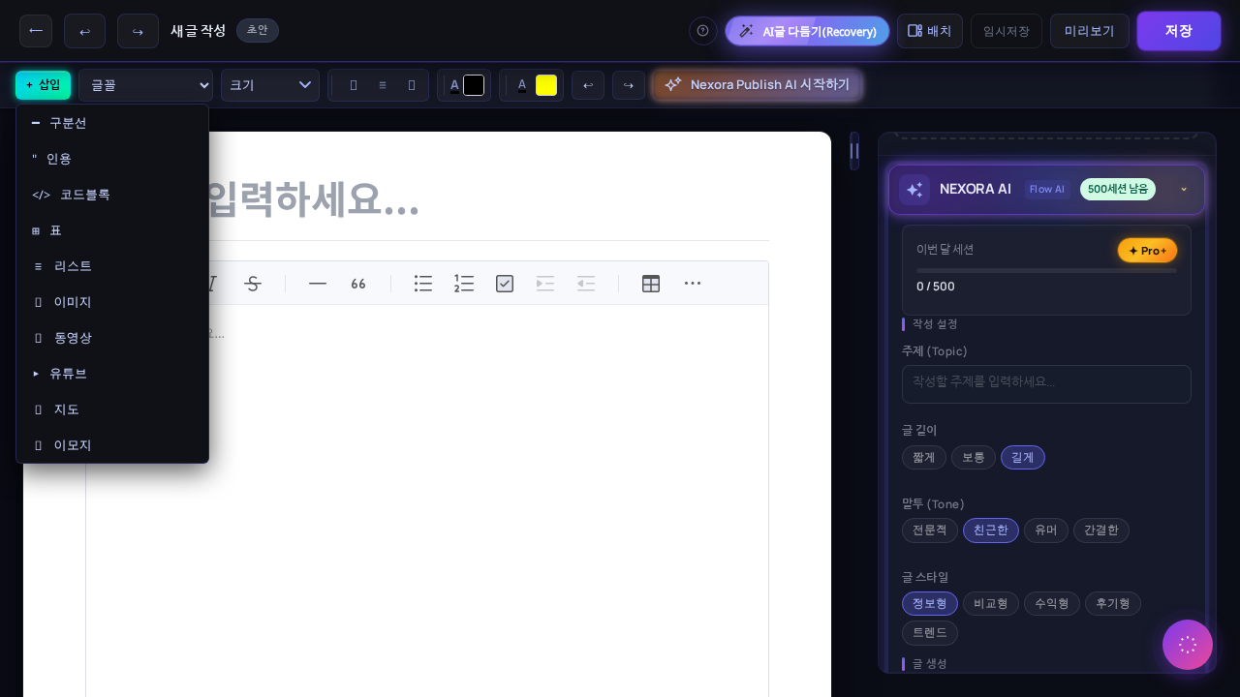Screen dimensions: 1240x697
Task: Insert 동영상 video from menu
Action: point(112,338)
